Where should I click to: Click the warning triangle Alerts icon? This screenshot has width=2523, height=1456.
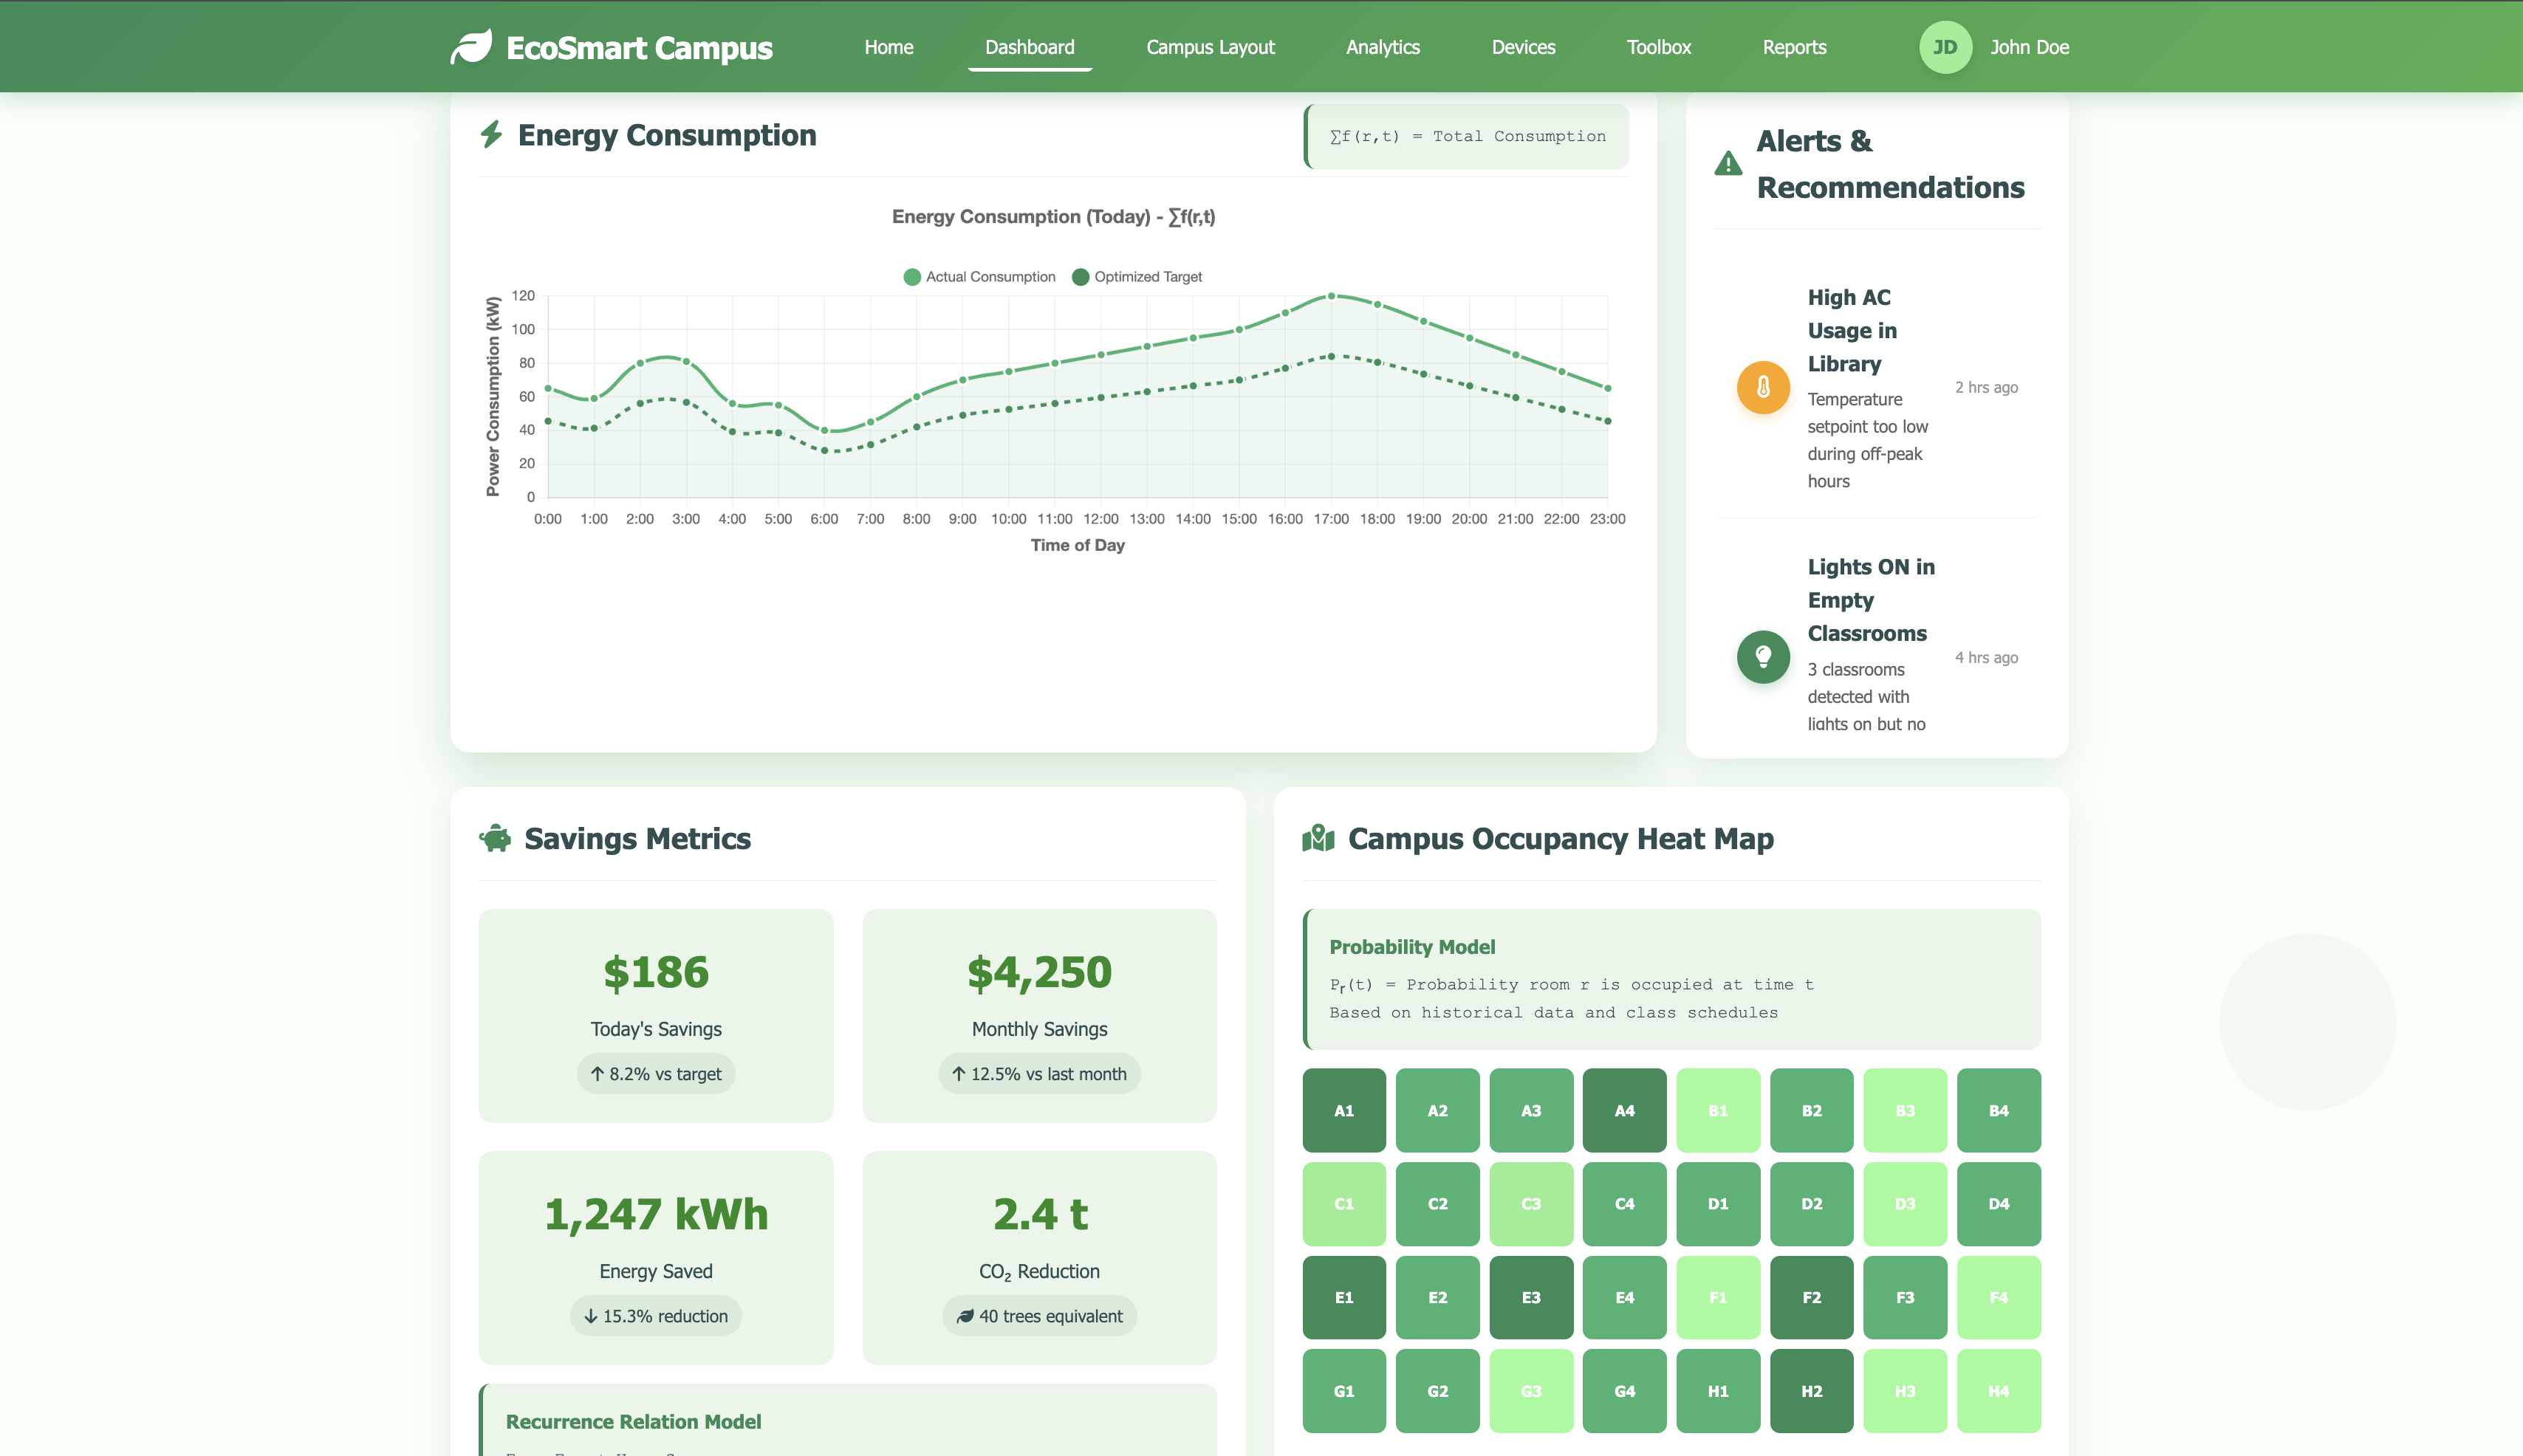click(x=1728, y=164)
